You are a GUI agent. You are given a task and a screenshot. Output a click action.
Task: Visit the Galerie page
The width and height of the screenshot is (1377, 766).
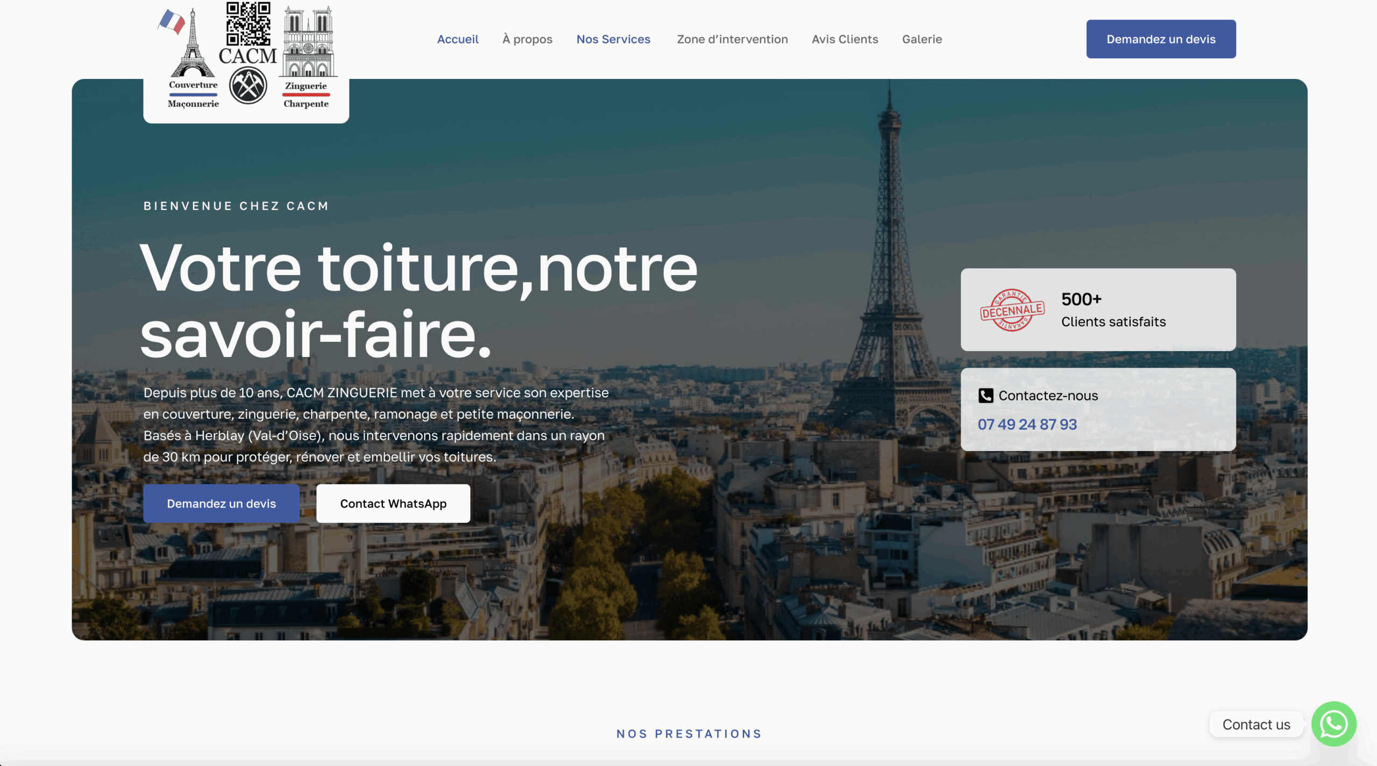coord(922,39)
